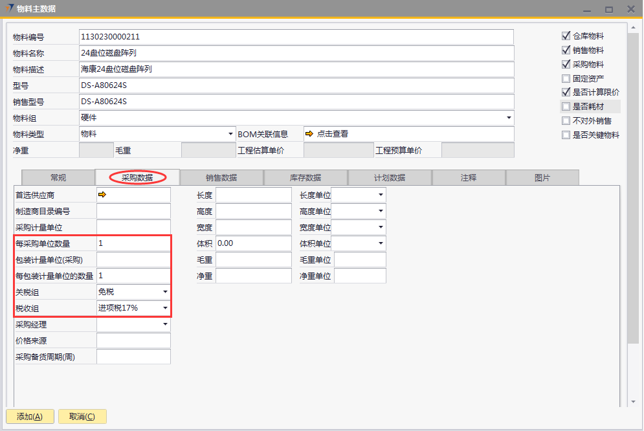644x431 pixels.
Task: Open the 税收组 dropdown list
Action: pos(166,308)
